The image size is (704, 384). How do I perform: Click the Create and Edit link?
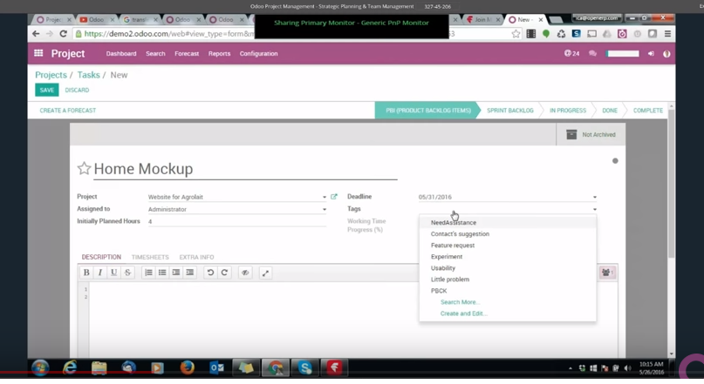(463, 313)
